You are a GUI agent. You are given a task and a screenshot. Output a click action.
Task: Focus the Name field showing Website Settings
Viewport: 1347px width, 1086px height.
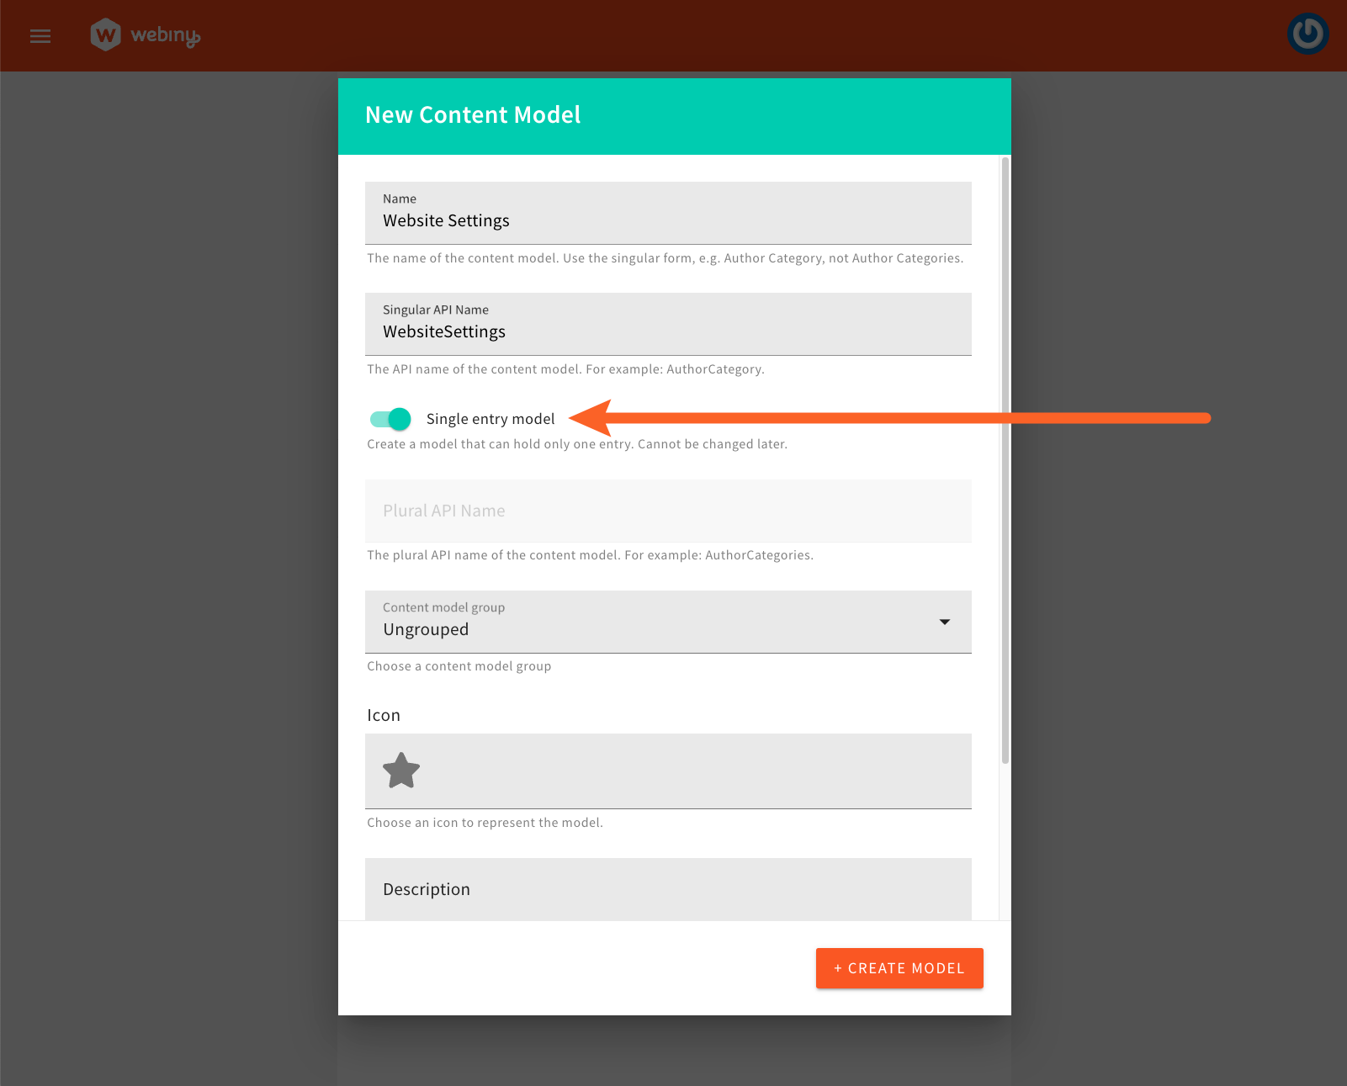667,220
